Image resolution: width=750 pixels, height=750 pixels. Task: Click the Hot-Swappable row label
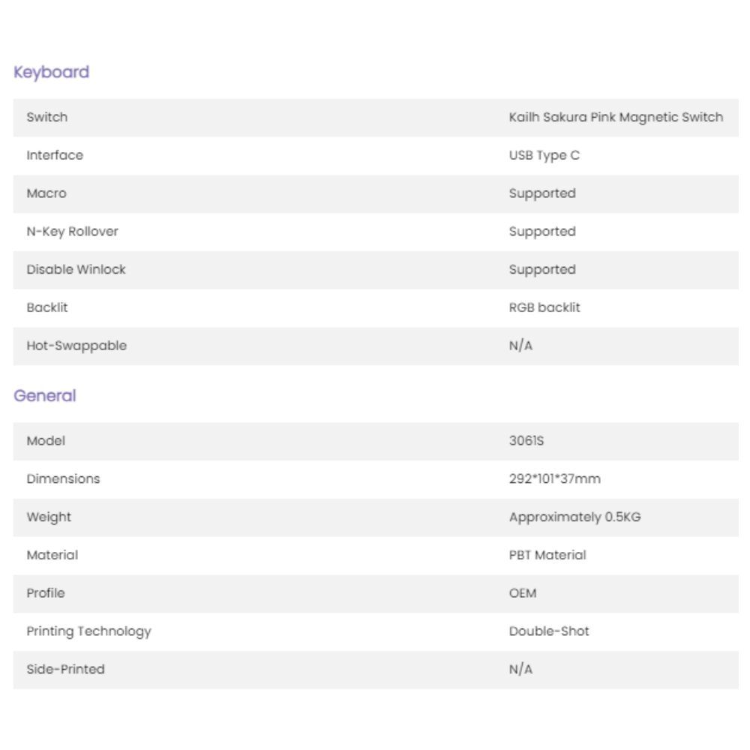76,346
